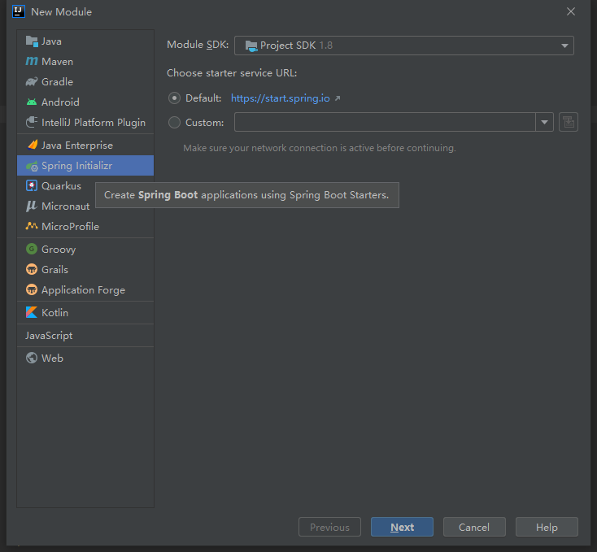Click the Web globe icon
Screen dimensions: 597x552
(32, 358)
